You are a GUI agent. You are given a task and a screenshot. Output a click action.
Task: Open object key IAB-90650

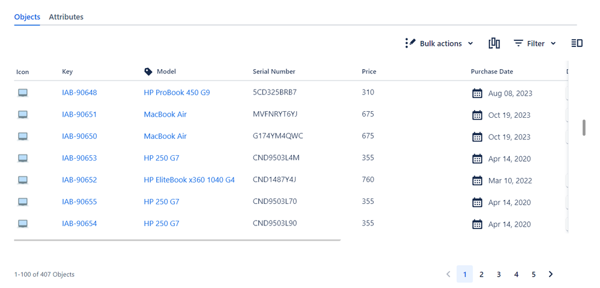tap(79, 136)
